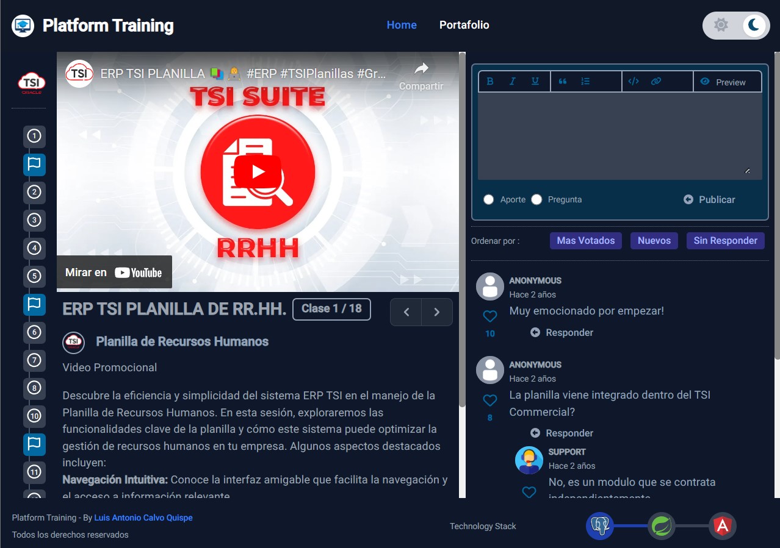
Task: Select the Pregunta radio option
Action: [536, 199]
